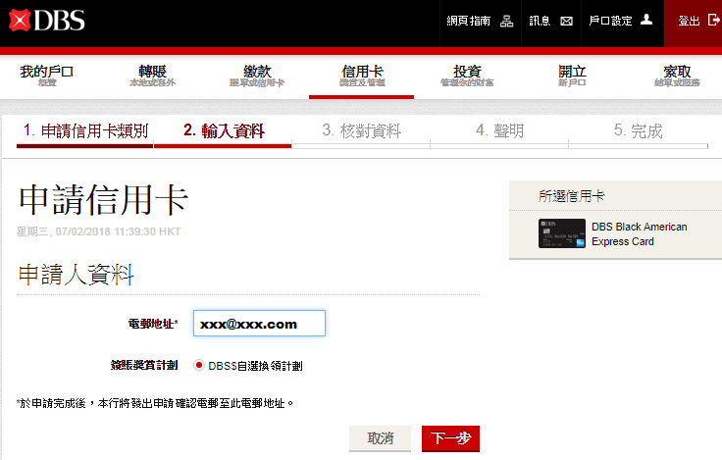Image resolution: width=722 pixels, height=460 pixels.
Task: Open the 投資 menu
Action: pyautogui.click(x=467, y=76)
